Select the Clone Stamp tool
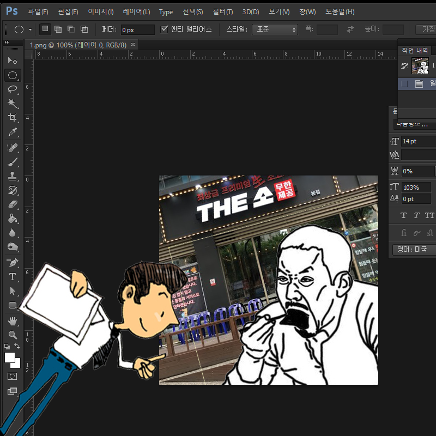This screenshot has width=436, height=436. coord(12,176)
